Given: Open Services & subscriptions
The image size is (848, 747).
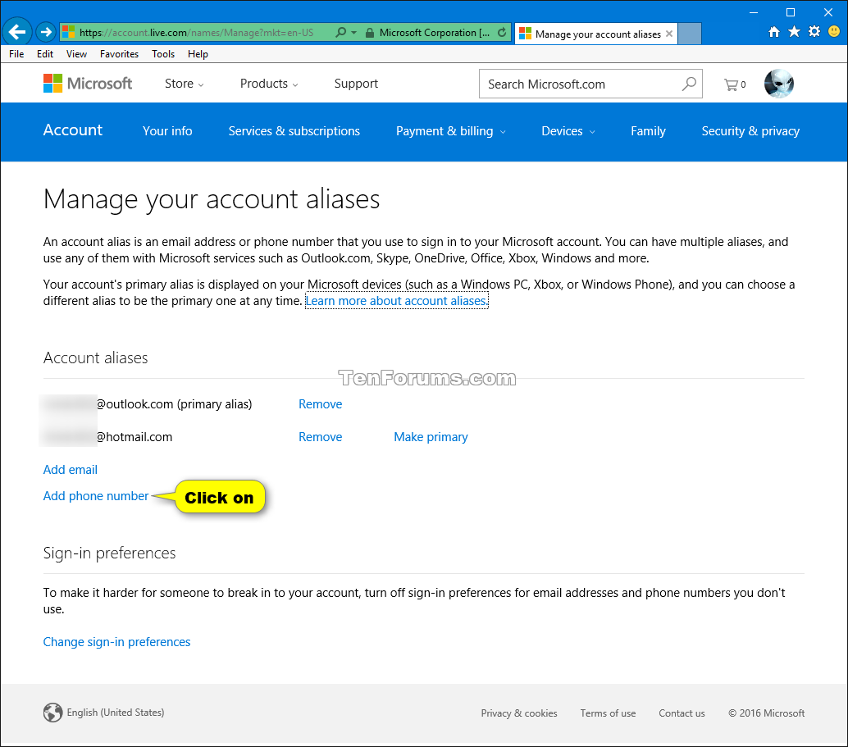Looking at the screenshot, I should coord(294,131).
